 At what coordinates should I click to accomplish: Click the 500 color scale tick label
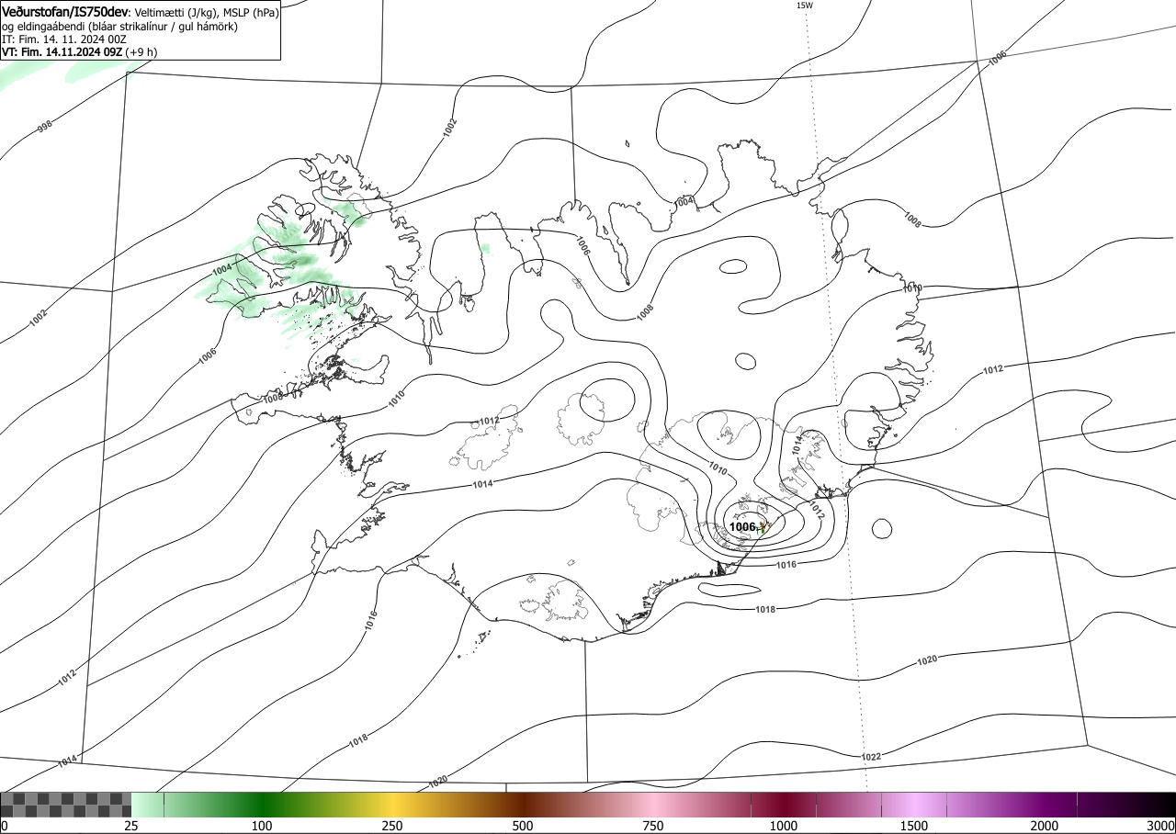click(x=523, y=826)
